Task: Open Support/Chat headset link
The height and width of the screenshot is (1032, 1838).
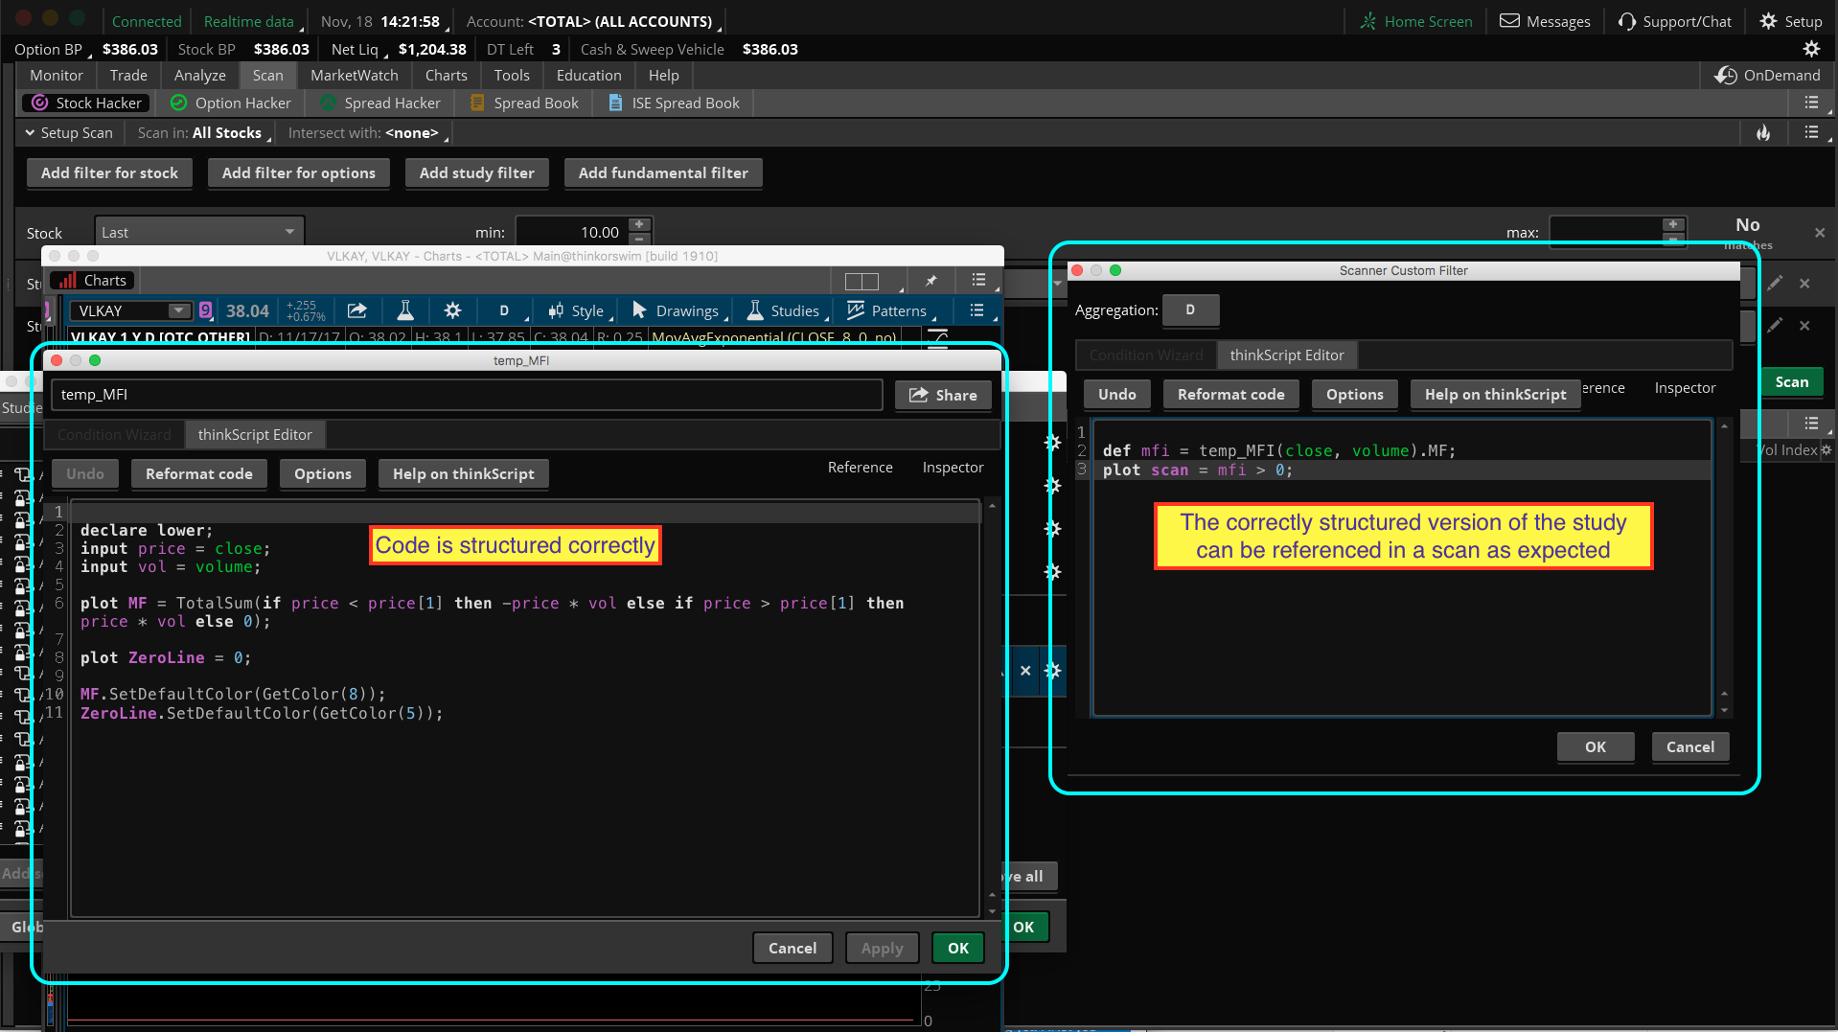Action: (x=1674, y=21)
